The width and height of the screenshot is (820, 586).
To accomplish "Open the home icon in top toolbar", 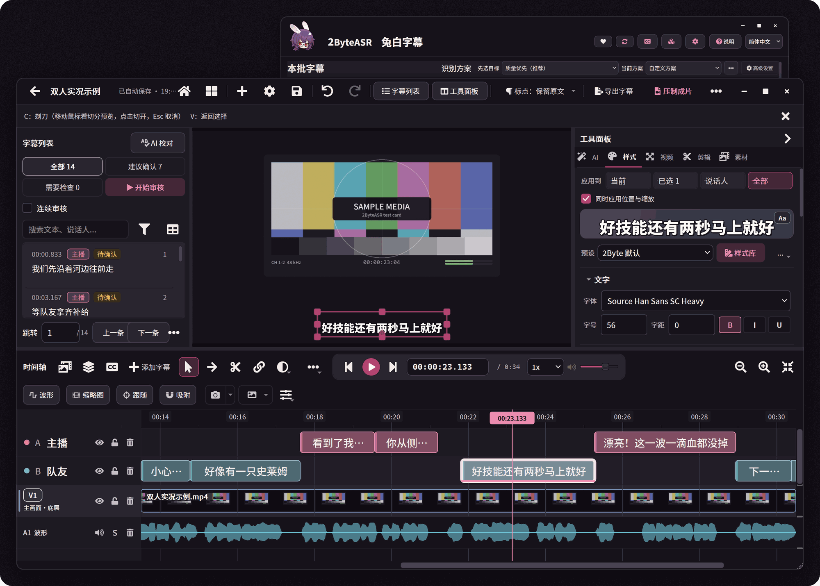I will [184, 91].
